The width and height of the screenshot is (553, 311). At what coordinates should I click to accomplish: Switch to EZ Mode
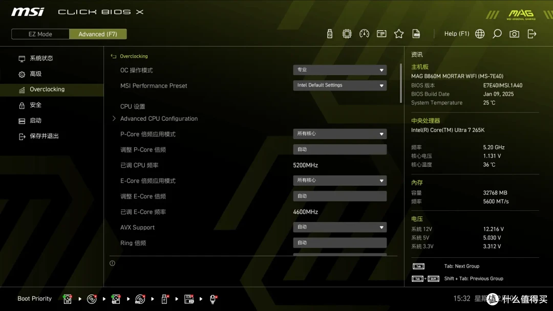(x=40, y=34)
